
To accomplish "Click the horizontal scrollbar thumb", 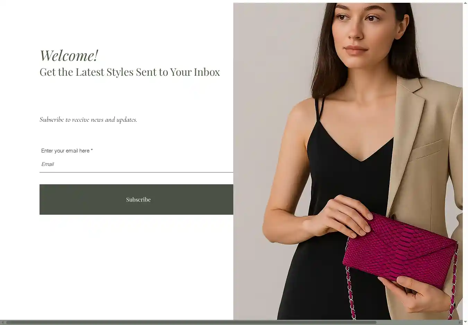I will 191,322.
